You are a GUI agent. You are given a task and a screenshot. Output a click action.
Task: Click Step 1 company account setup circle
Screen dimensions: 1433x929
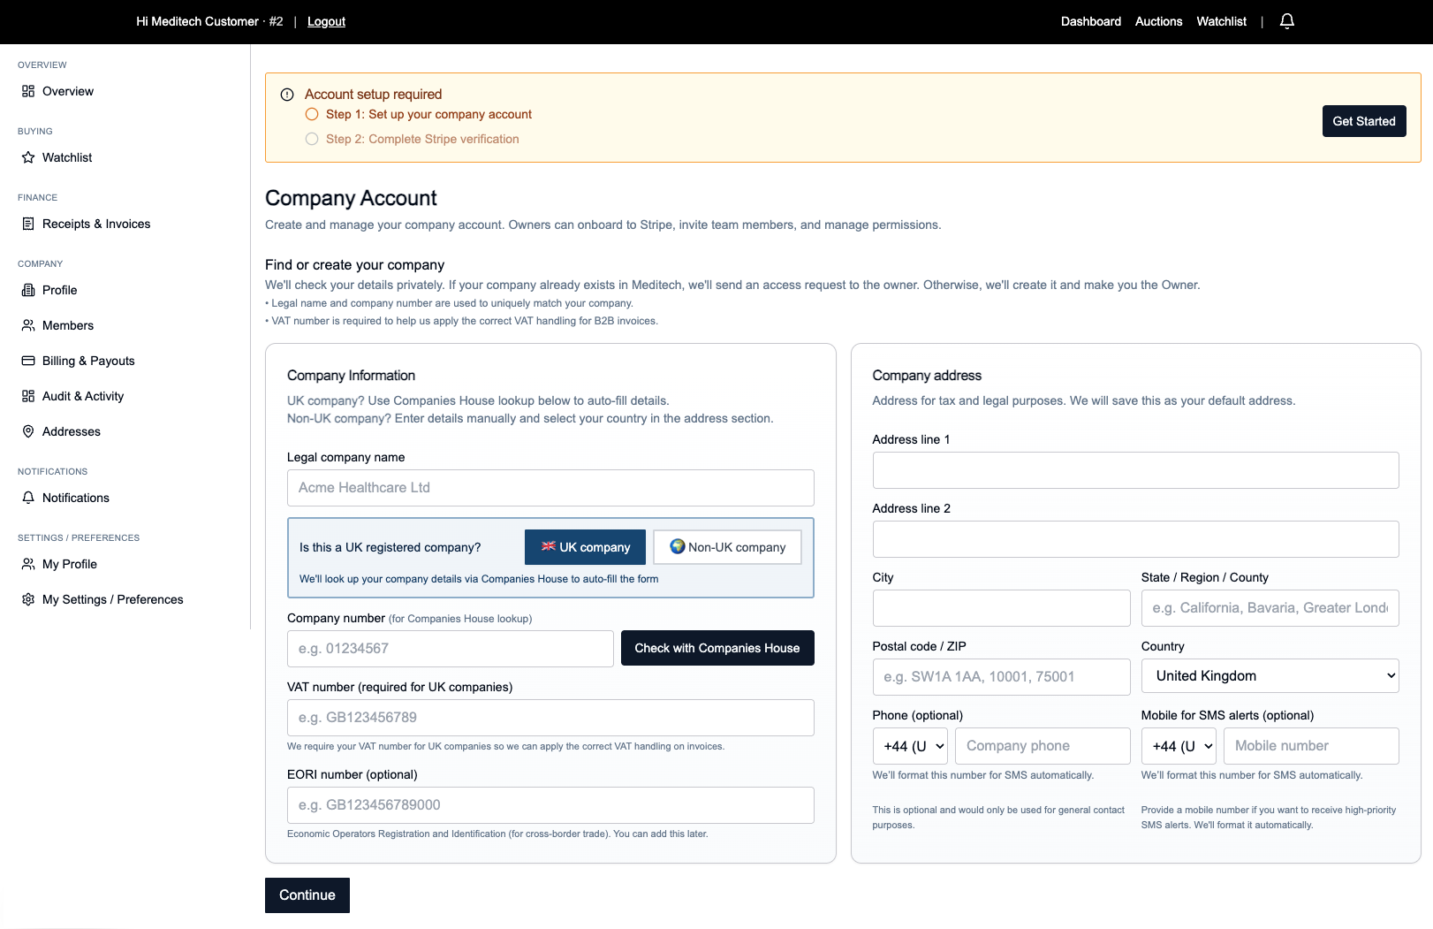312,114
